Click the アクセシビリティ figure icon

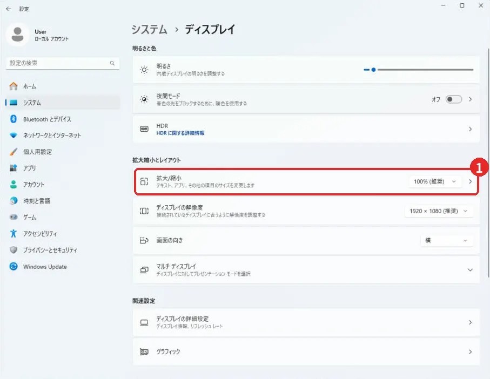pyautogui.click(x=14, y=234)
